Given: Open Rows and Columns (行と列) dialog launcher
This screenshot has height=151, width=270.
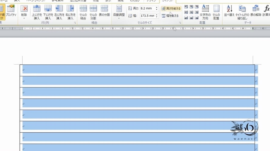Looking at the screenshot, I should (75, 23).
